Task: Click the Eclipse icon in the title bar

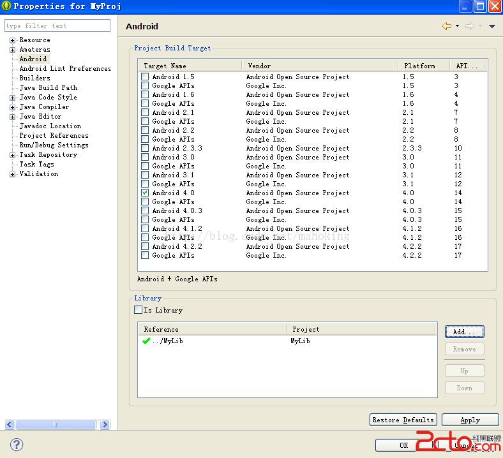Action: [6, 6]
